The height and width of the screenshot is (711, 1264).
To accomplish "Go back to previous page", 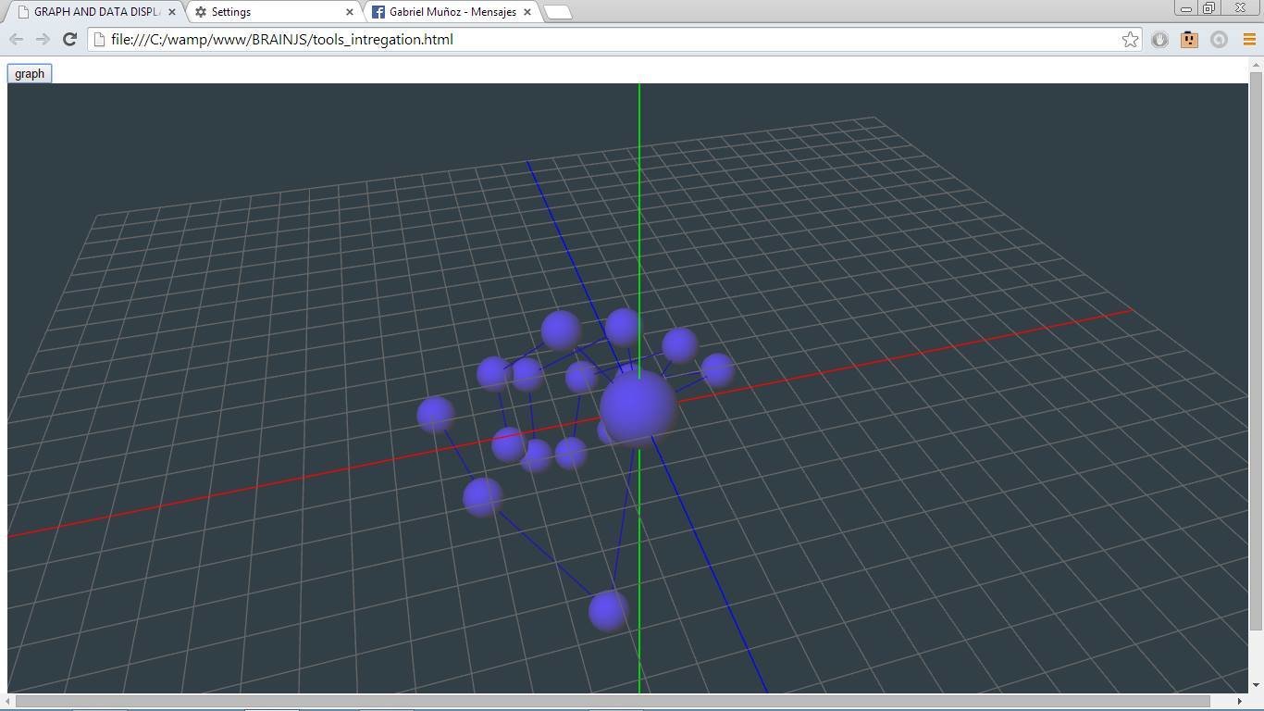I will click(16, 39).
